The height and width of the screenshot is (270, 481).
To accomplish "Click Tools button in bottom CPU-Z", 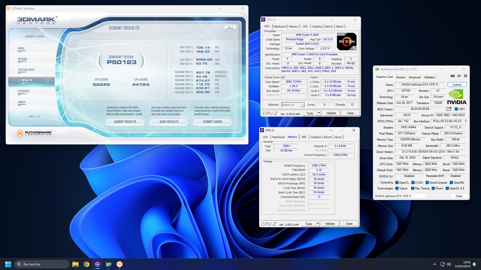I will (x=309, y=224).
